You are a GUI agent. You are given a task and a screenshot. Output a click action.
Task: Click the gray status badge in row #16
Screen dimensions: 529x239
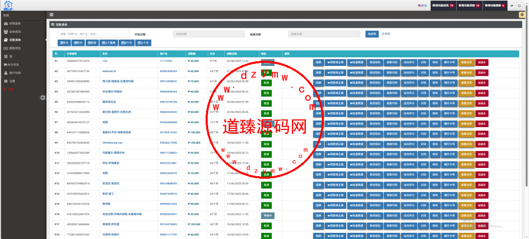click(268, 215)
